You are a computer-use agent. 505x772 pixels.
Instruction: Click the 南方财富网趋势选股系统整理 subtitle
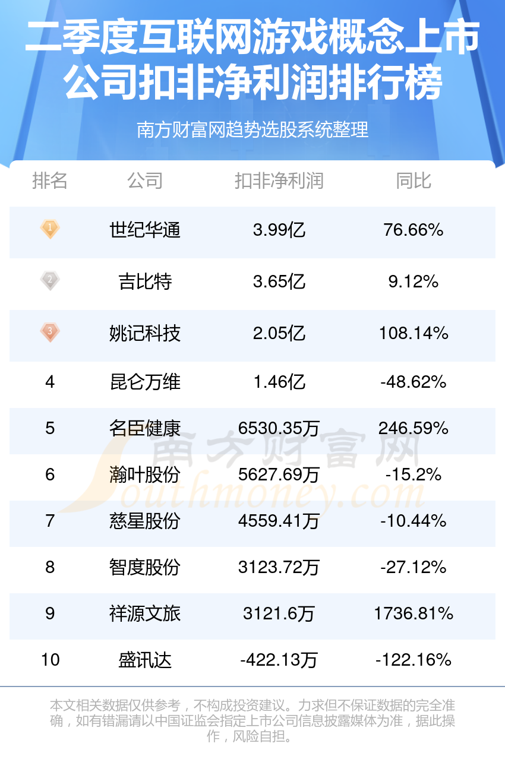[252, 129]
